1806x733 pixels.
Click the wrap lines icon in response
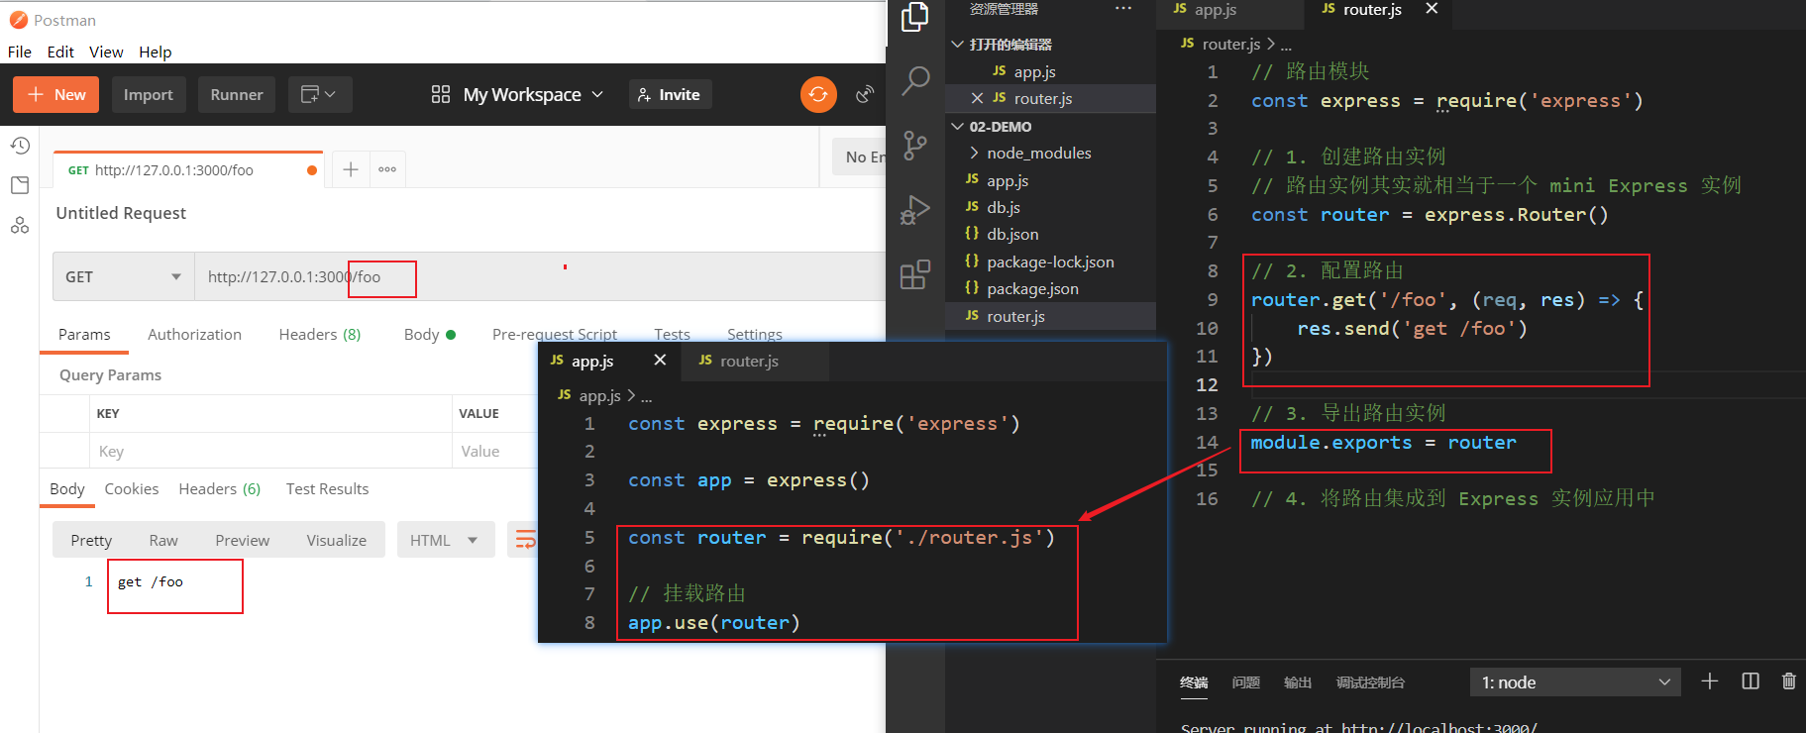tap(525, 540)
